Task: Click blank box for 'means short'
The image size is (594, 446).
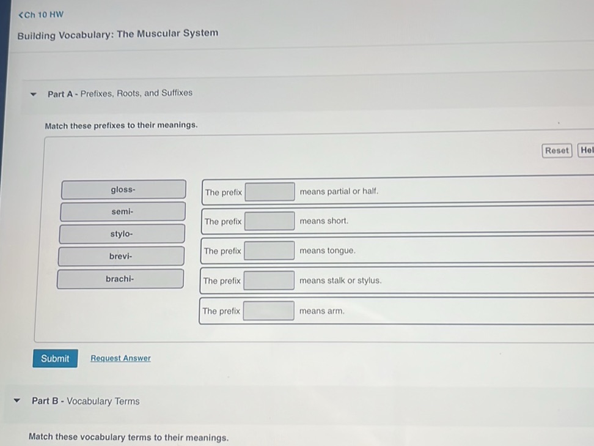Action: pos(269,221)
